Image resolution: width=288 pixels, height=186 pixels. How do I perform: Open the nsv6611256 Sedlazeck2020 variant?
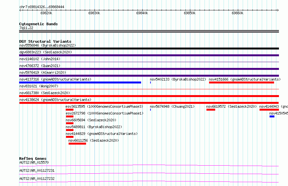94,140
